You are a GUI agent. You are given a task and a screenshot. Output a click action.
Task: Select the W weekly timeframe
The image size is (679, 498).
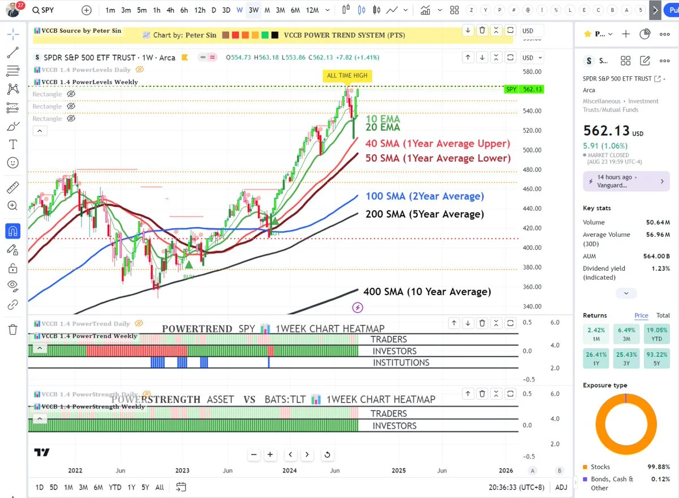(x=240, y=10)
